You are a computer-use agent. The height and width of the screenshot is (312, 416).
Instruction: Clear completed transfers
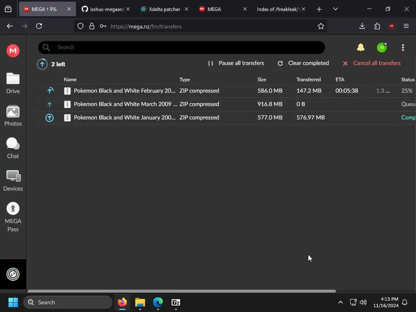[303, 63]
